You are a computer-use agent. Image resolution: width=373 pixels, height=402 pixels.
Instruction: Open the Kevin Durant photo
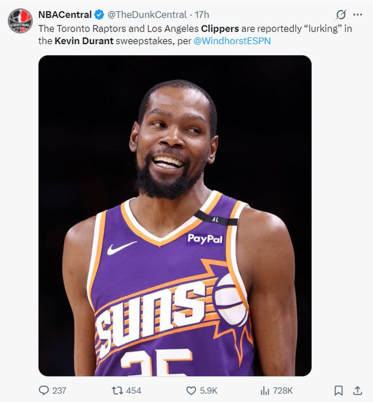(x=175, y=215)
